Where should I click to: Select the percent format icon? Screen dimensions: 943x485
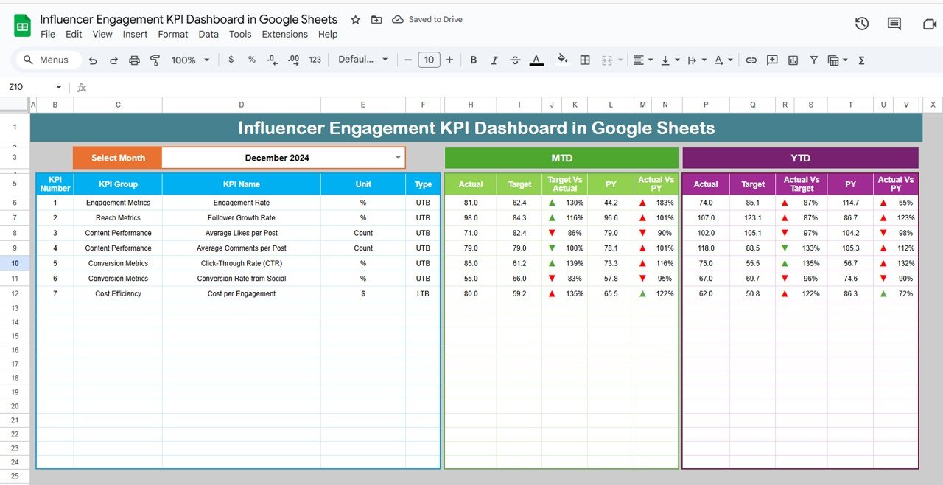pos(251,60)
